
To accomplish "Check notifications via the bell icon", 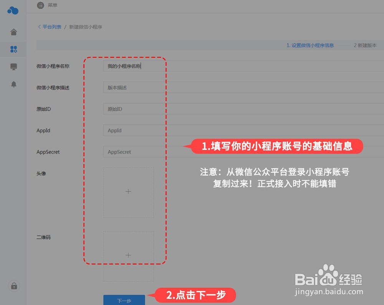I will (x=13, y=84).
